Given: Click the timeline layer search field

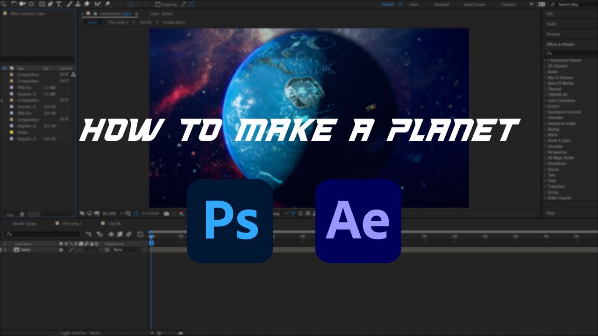Looking at the screenshot, I should point(41,234).
